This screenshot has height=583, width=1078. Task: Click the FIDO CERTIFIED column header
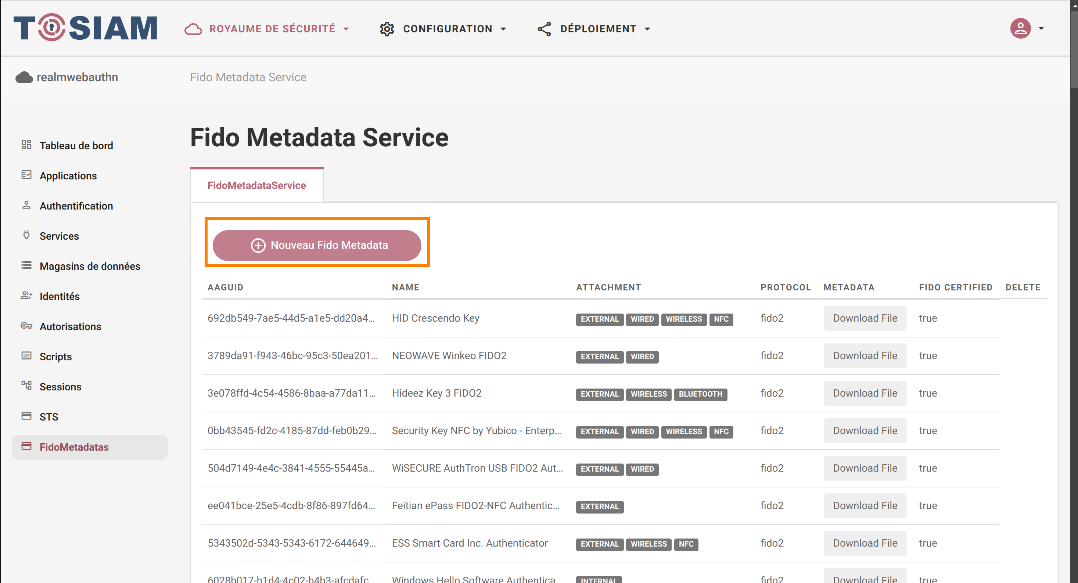(956, 287)
